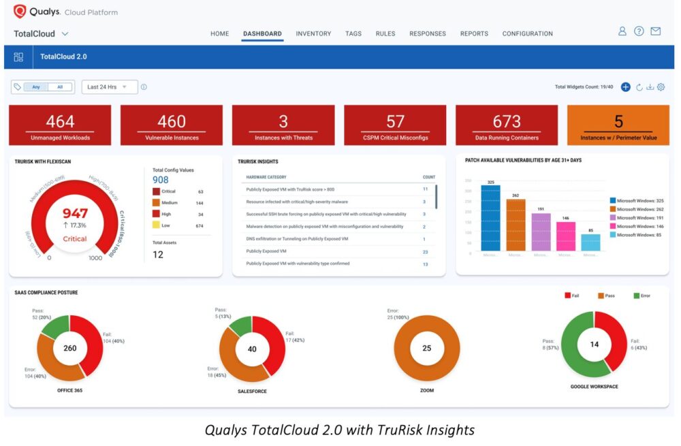Click the info icon next to Last 24 Hrs
The height and width of the screenshot is (446, 681).
click(144, 87)
